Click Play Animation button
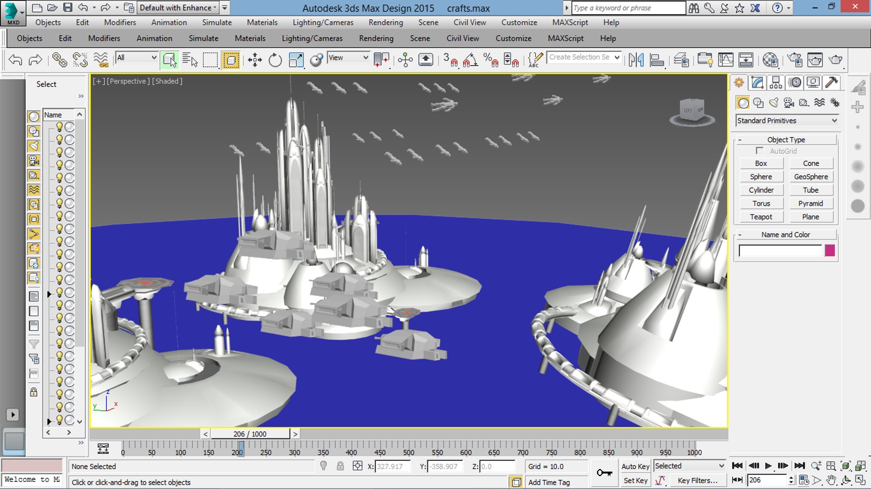The height and width of the screenshot is (489, 871). coord(768,466)
